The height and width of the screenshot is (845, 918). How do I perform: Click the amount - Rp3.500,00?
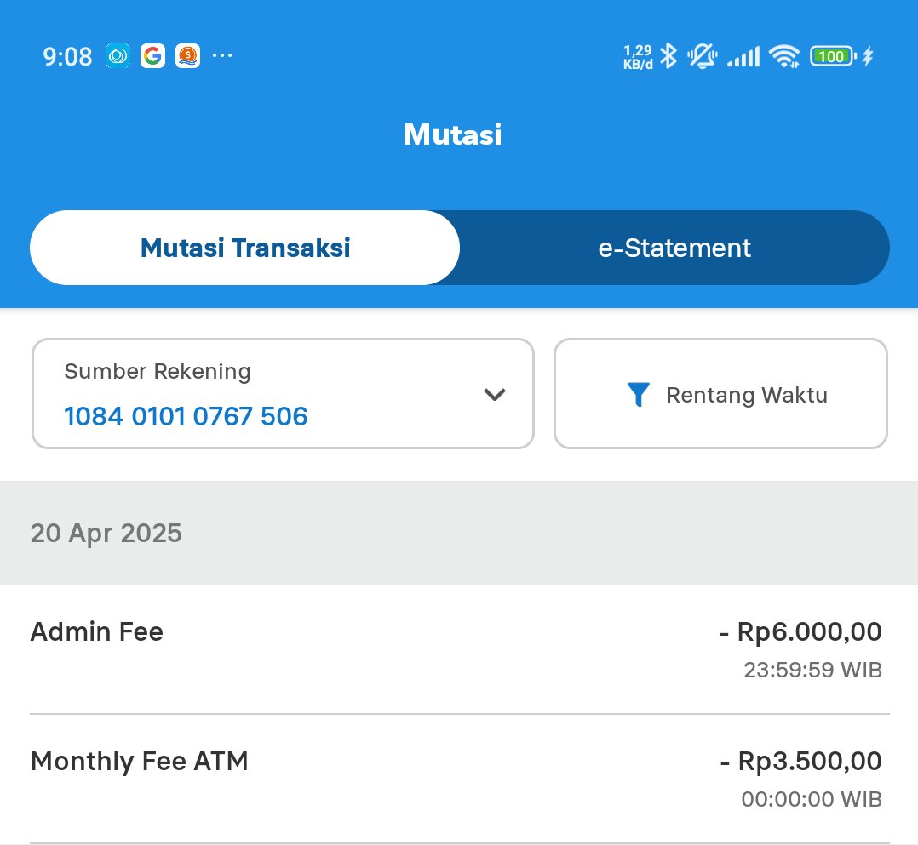click(x=800, y=762)
